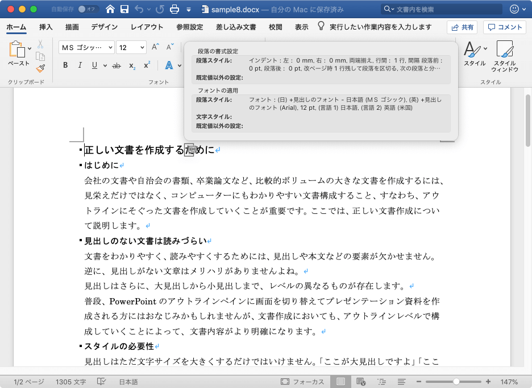Toggle Bold formatting

65,65
